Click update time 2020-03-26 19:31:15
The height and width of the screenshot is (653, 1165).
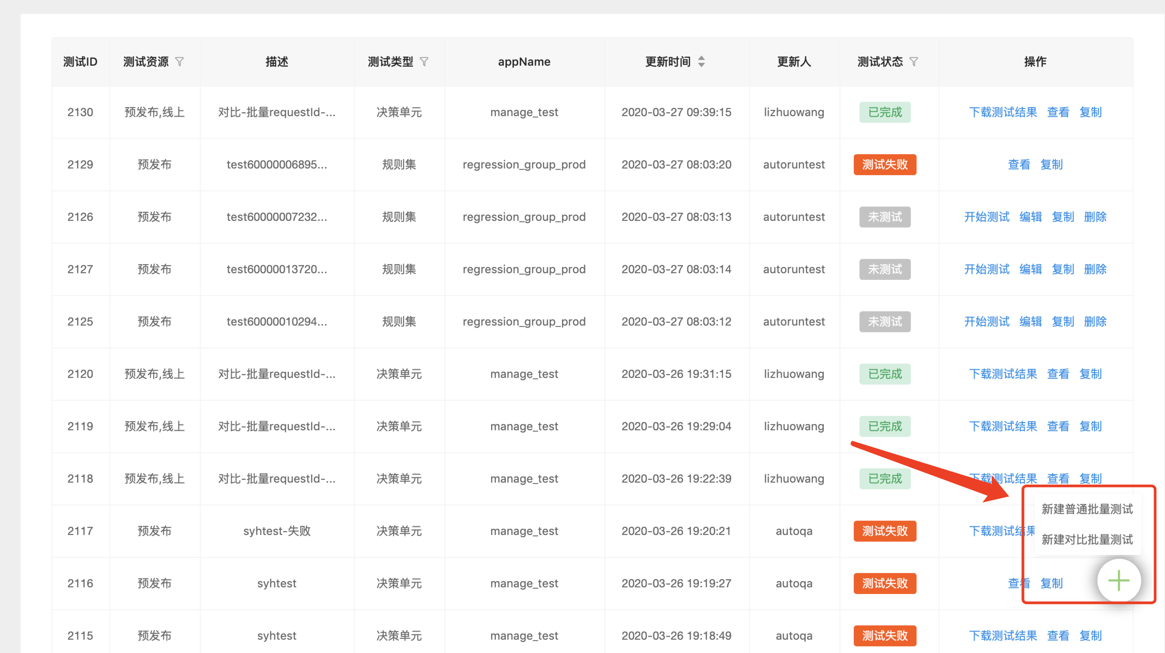pos(676,374)
